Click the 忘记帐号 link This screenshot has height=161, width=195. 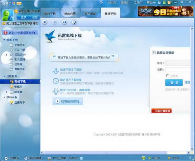point(170,89)
